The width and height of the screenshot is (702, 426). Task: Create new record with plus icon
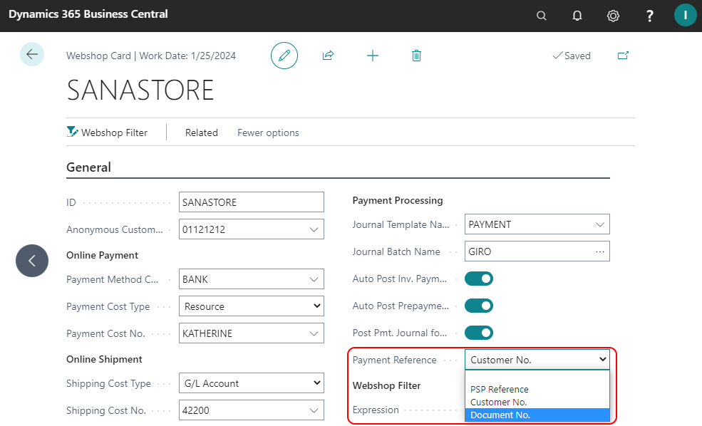pos(373,56)
